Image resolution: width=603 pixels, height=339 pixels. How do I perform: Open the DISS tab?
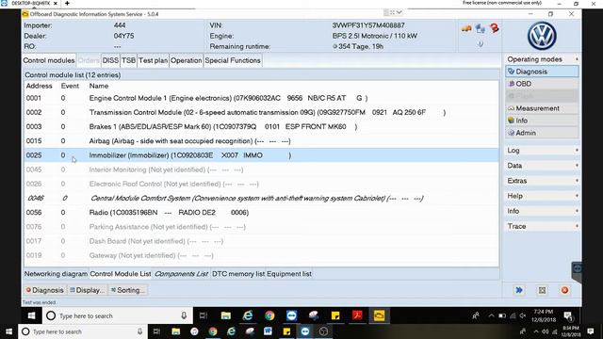tap(110, 60)
